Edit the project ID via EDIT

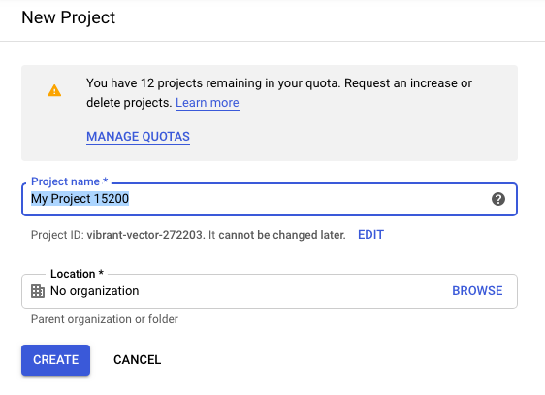(x=370, y=235)
